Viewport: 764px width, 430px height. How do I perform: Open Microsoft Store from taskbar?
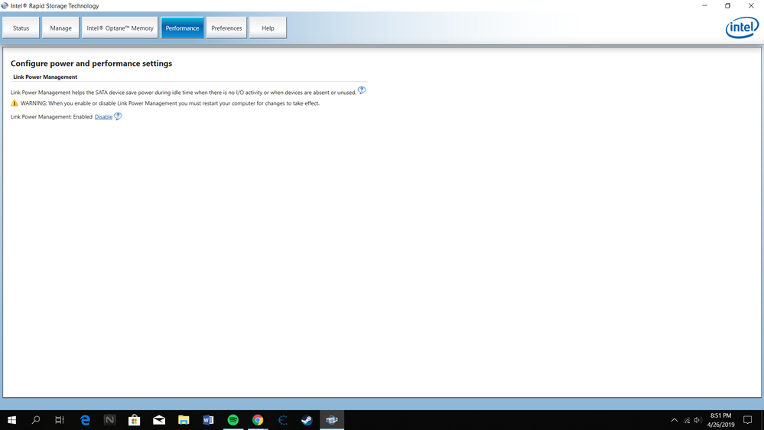click(x=135, y=420)
